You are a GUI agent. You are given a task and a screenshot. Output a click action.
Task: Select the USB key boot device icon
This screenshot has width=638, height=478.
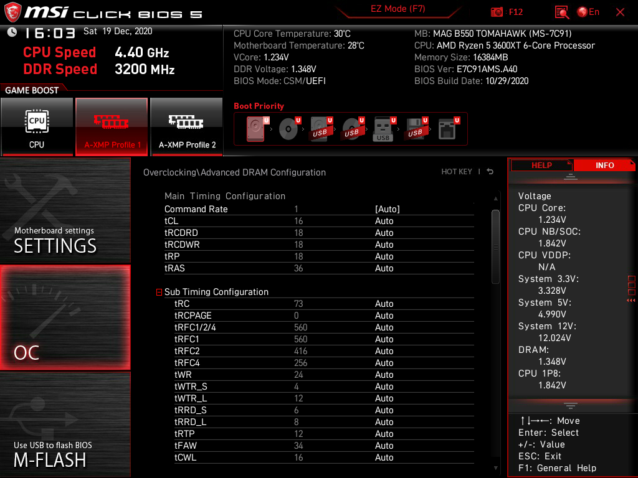point(384,129)
